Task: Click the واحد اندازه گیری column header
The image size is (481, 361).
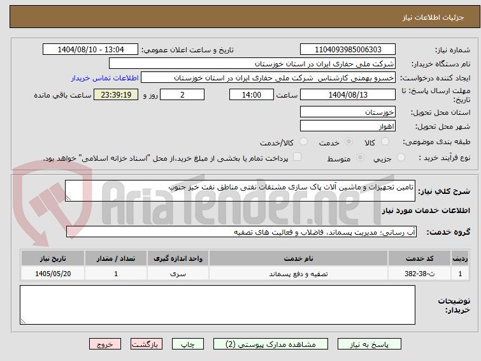Action: (x=178, y=258)
